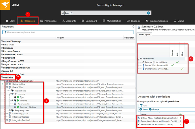Select the Access rights tab

coord(144,35)
